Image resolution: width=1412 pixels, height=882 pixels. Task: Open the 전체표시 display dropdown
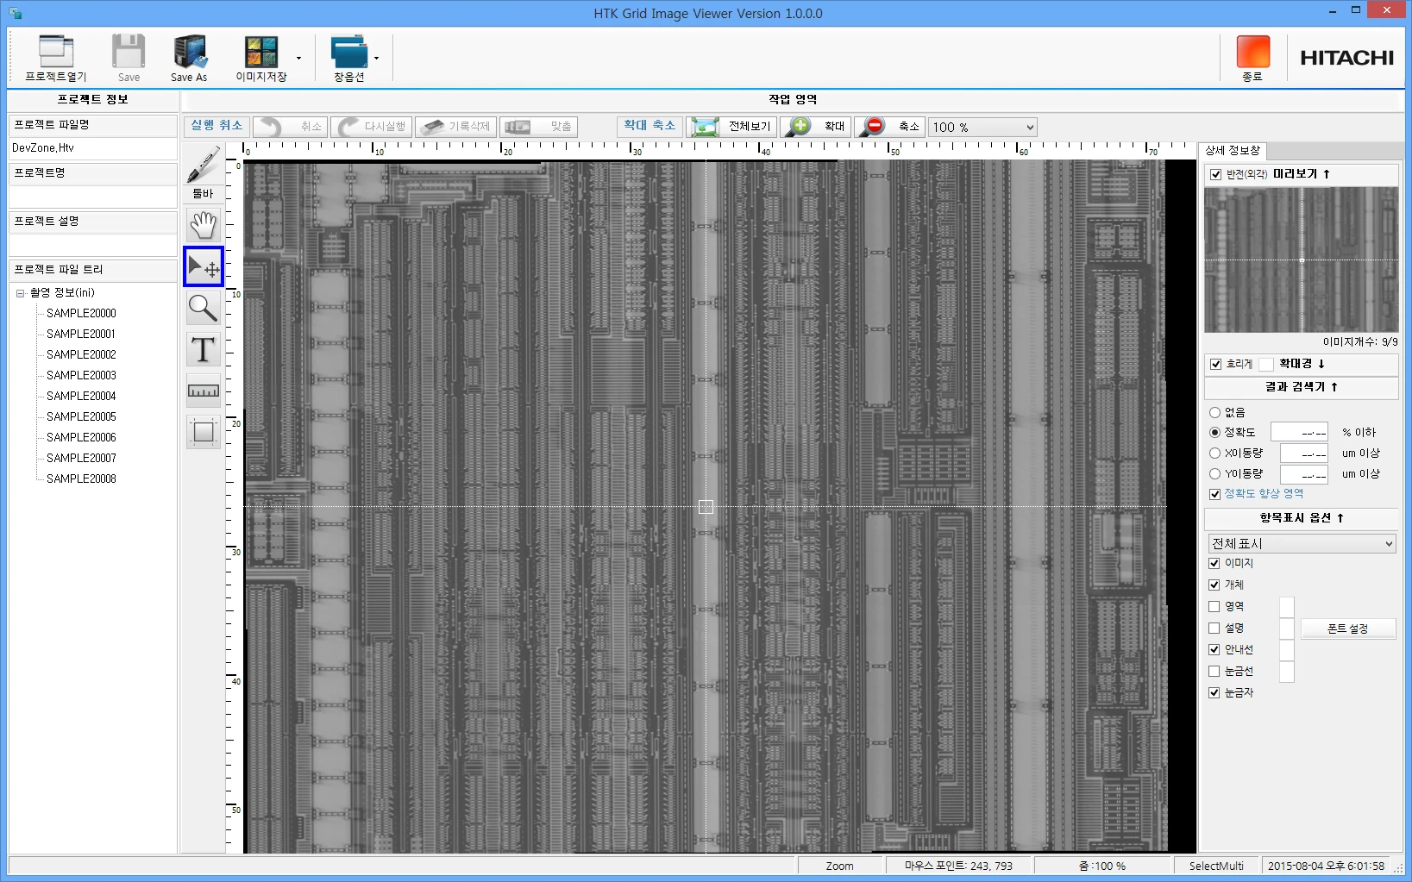pos(1302,544)
